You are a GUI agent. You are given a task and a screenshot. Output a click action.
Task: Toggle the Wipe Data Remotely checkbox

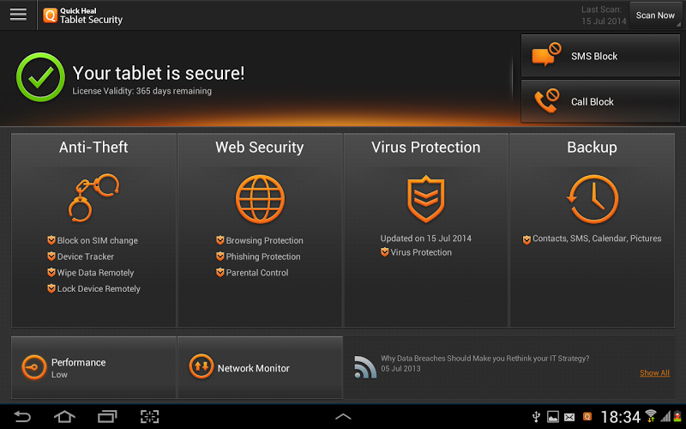click(51, 273)
